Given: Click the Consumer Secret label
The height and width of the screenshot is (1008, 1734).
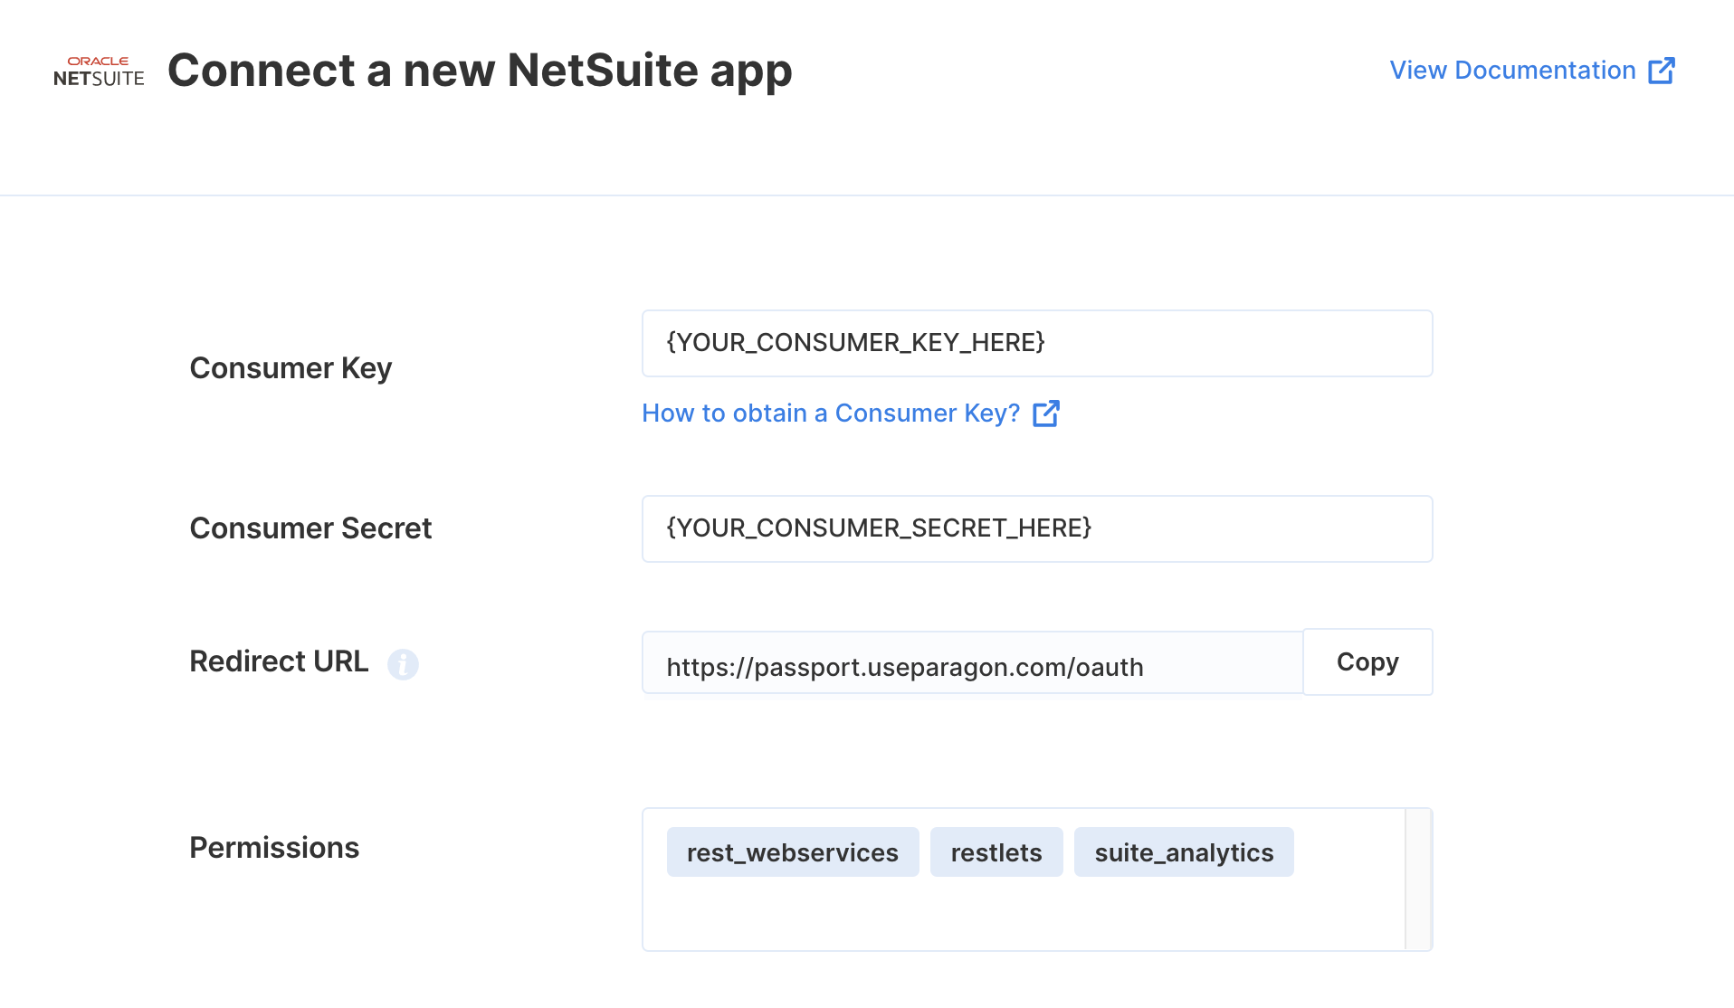Looking at the screenshot, I should 310,528.
